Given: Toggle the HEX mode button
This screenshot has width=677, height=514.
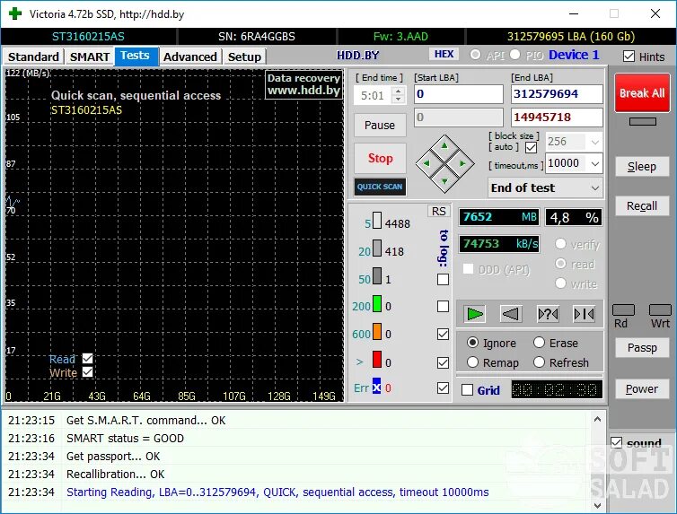Looking at the screenshot, I should 444,54.
